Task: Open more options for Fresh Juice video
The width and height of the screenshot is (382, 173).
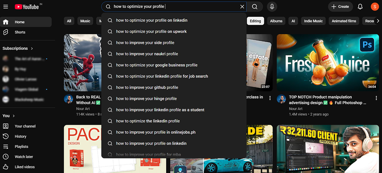Action: (x=376, y=98)
